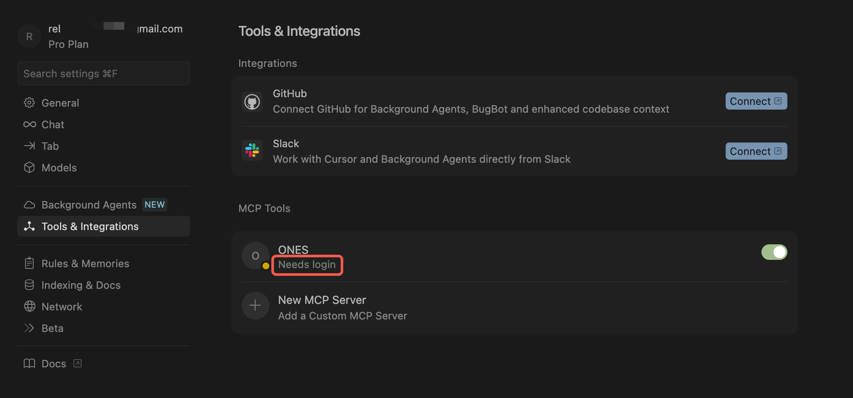The image size is (853, 398).
Task: Click the Docs book icon
Action: click(29, 363)
